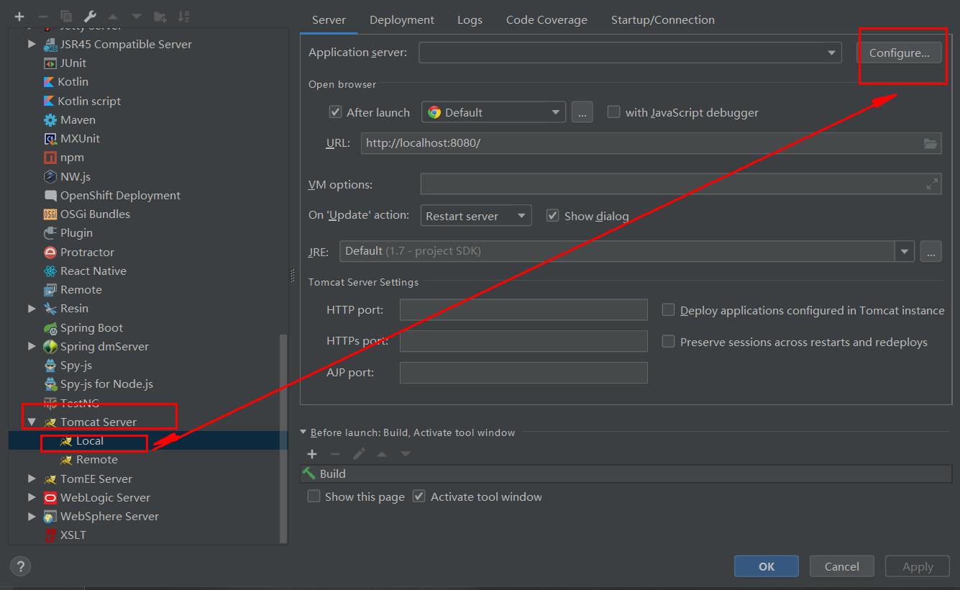
Task: Select the Build task row
Action: coord(626,473)
